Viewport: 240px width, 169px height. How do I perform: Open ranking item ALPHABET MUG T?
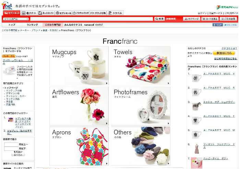pyautogui.click(x=219, y=116)
